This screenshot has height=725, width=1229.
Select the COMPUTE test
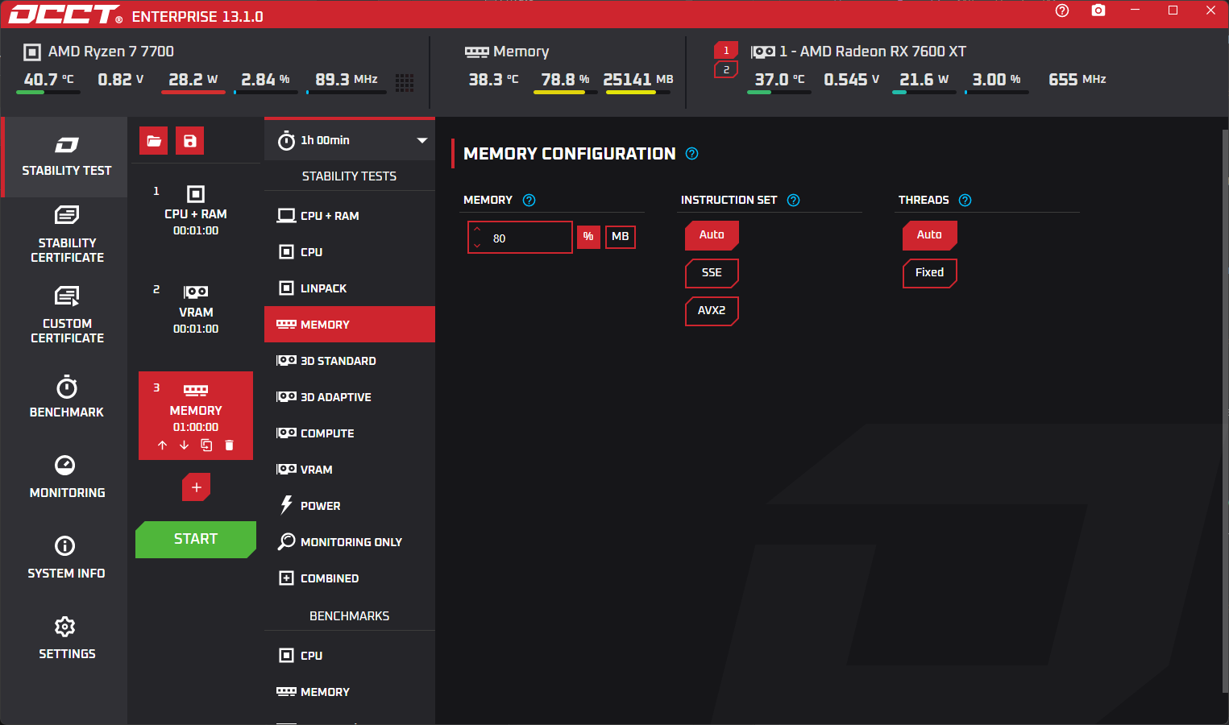point(350,433)
